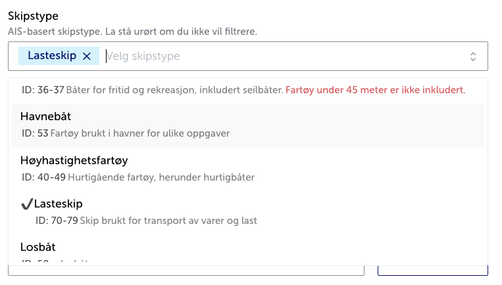The height and width of the screenshot is (285, 502).
Task: Remove the Lasteskip tag with its X icon
Action: point(86,56)
